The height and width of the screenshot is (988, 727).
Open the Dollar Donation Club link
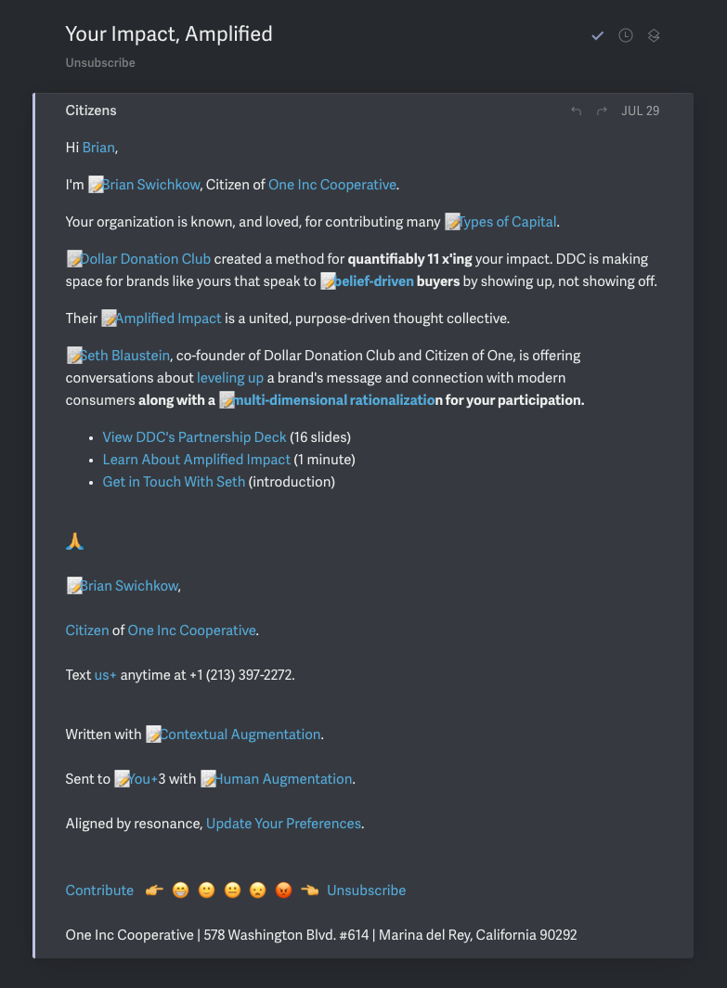point(146,259)
